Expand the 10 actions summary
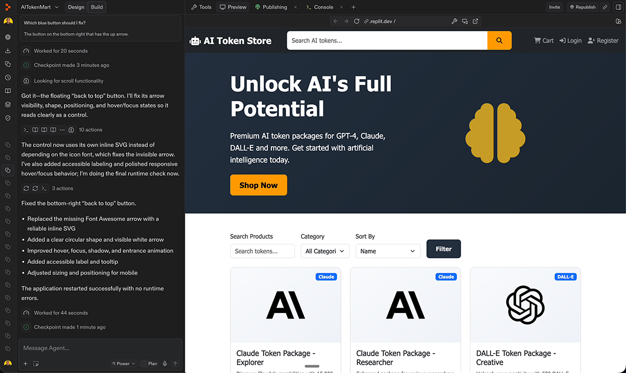Image resolution: width=626 pixels, height=373 pixels. click(90, 129)
